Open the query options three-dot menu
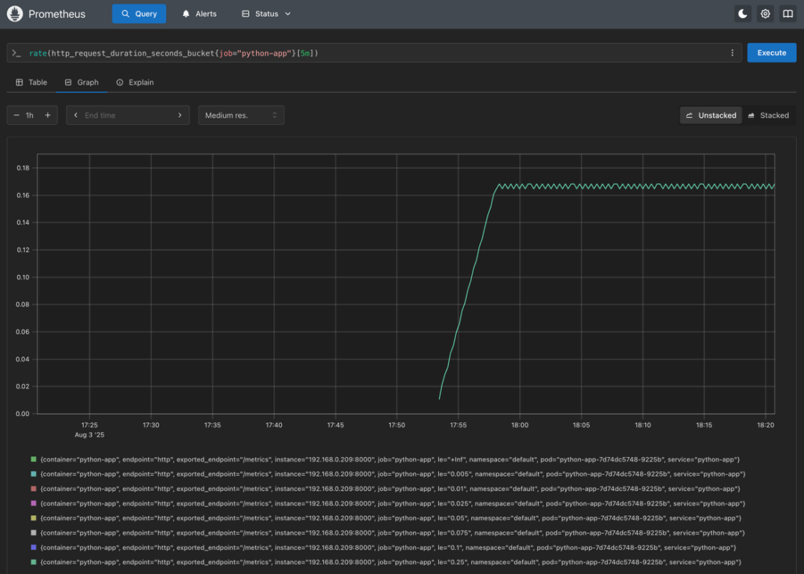This screenshot has width=804, height=574. pyautogui.click(x=733, y=53)
